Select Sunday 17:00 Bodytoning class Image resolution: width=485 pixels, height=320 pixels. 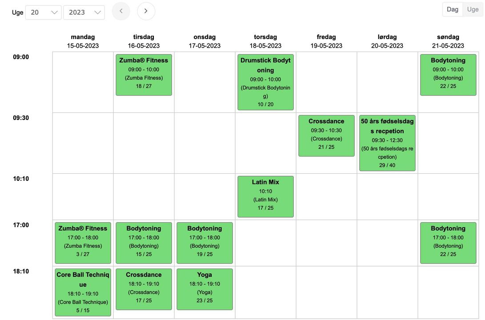pos(448,243)
